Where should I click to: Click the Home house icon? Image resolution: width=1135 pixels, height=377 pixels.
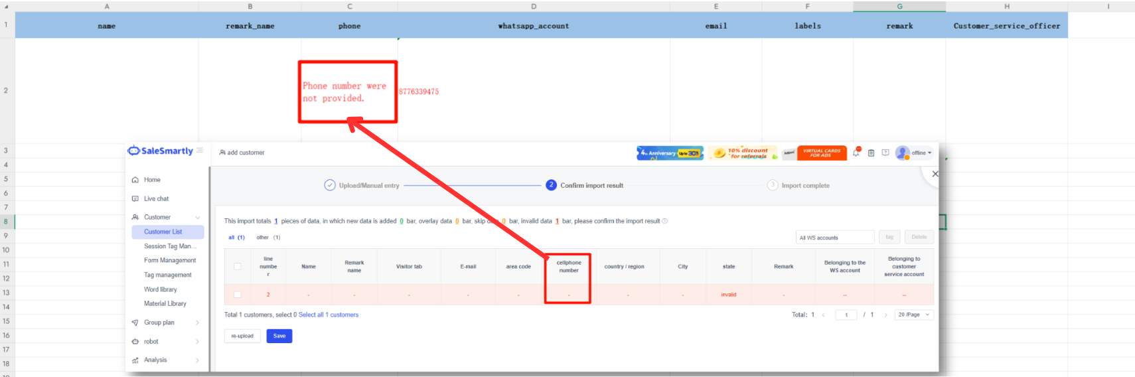click(x=135, y=180)
